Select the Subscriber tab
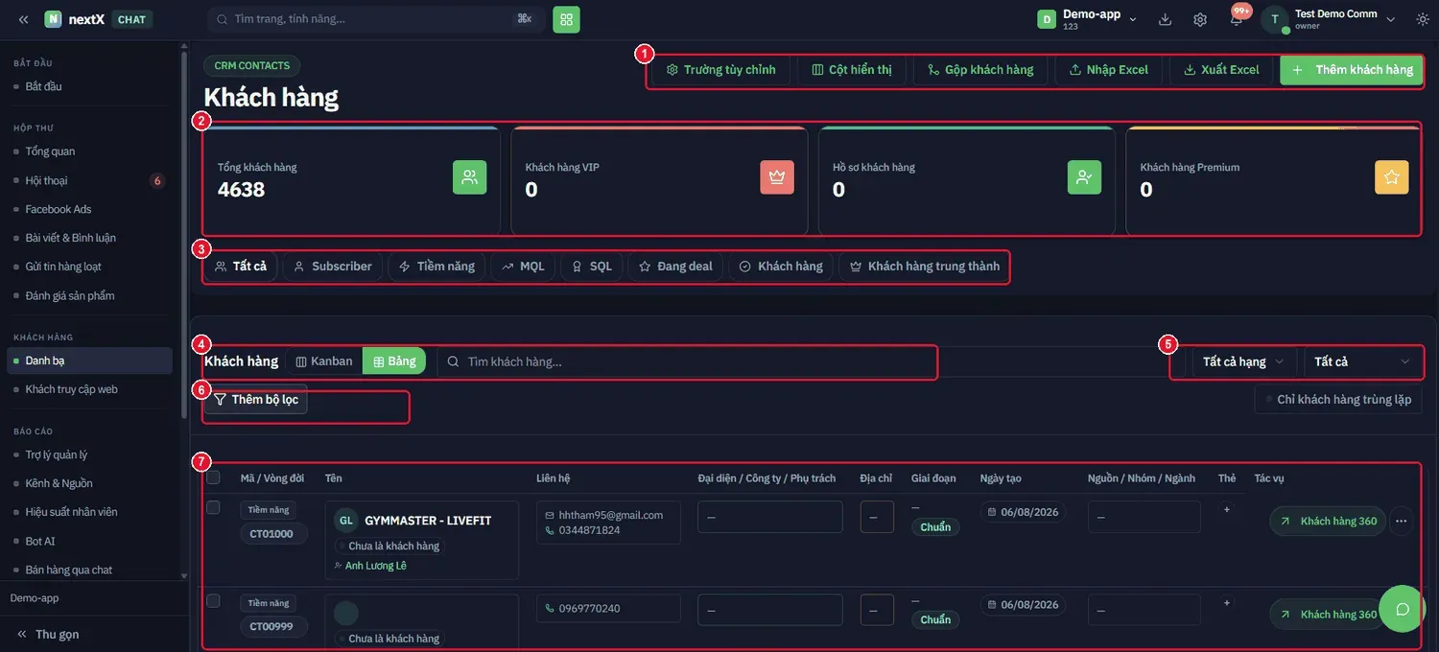Viewport: 1439px width, 652px height. point(333,266)
